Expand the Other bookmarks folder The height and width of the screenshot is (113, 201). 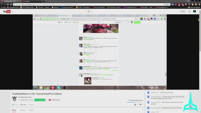194,8
